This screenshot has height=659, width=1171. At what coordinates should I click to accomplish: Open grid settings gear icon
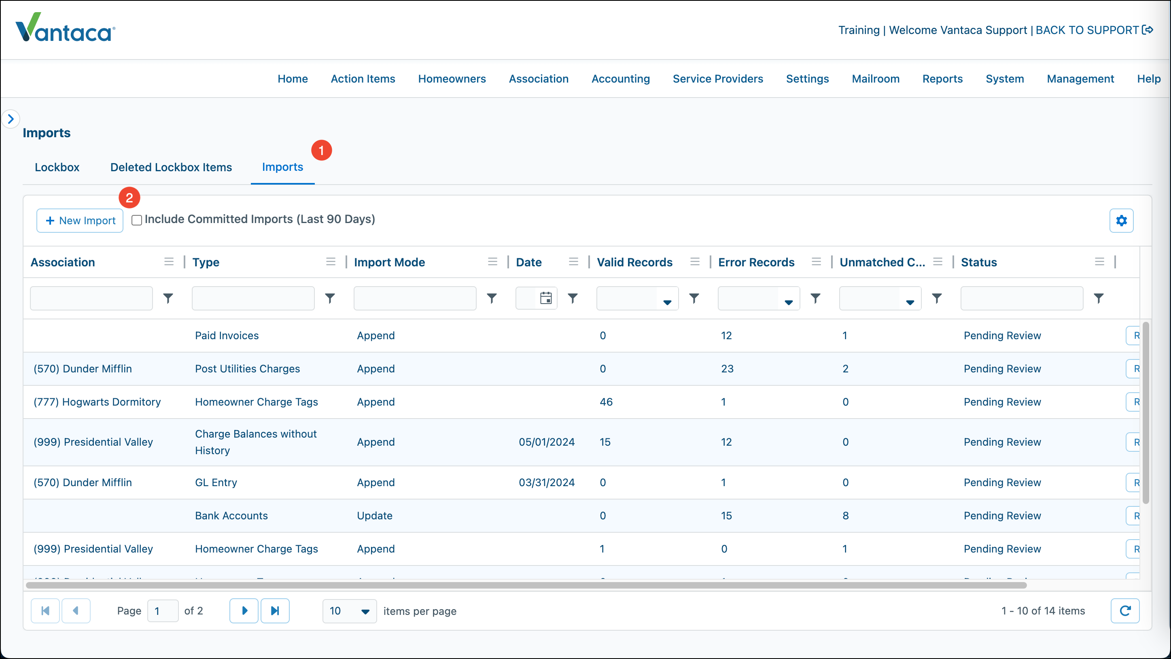[x=1121, y=221]
